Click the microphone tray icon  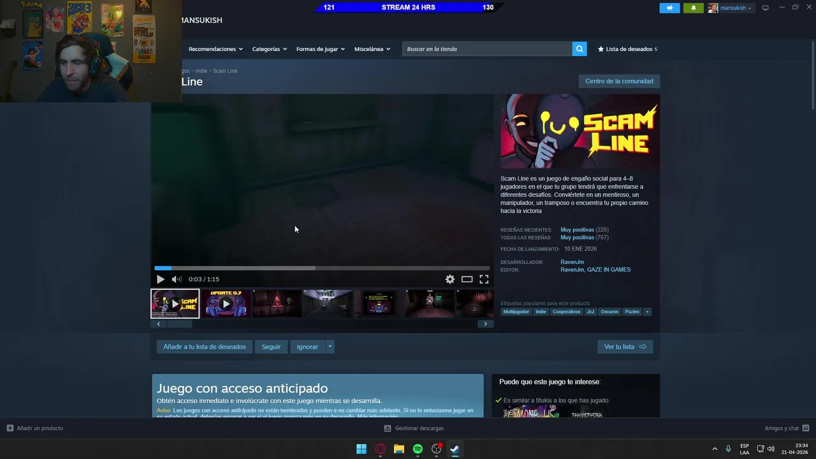pos(728,449)
